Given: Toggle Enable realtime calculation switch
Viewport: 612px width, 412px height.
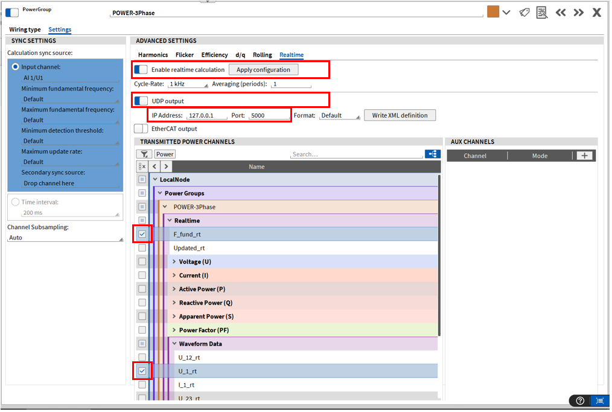Looking at the screenshot, I should pyautogui.click(x=141, y=69).
